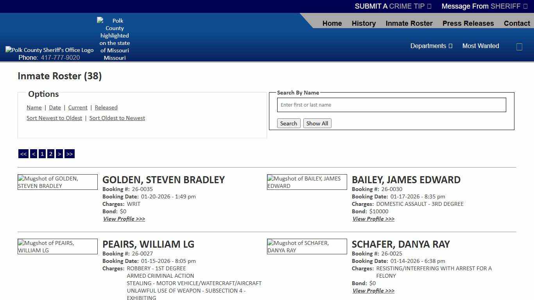Click the next page > arrow
The height and width of the screenshot is (300, 534).
pos(59,154)
